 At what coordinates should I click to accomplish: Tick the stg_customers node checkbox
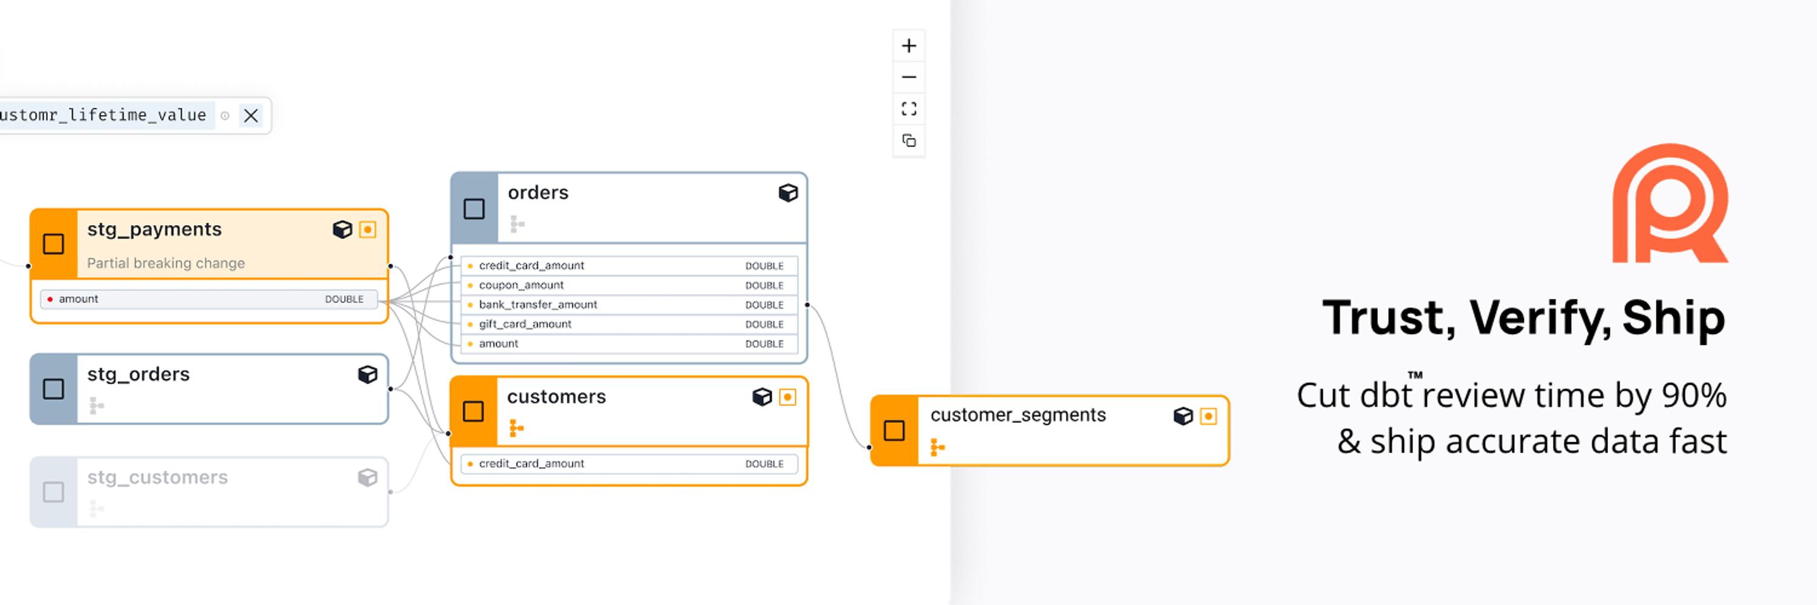point(54,492)
